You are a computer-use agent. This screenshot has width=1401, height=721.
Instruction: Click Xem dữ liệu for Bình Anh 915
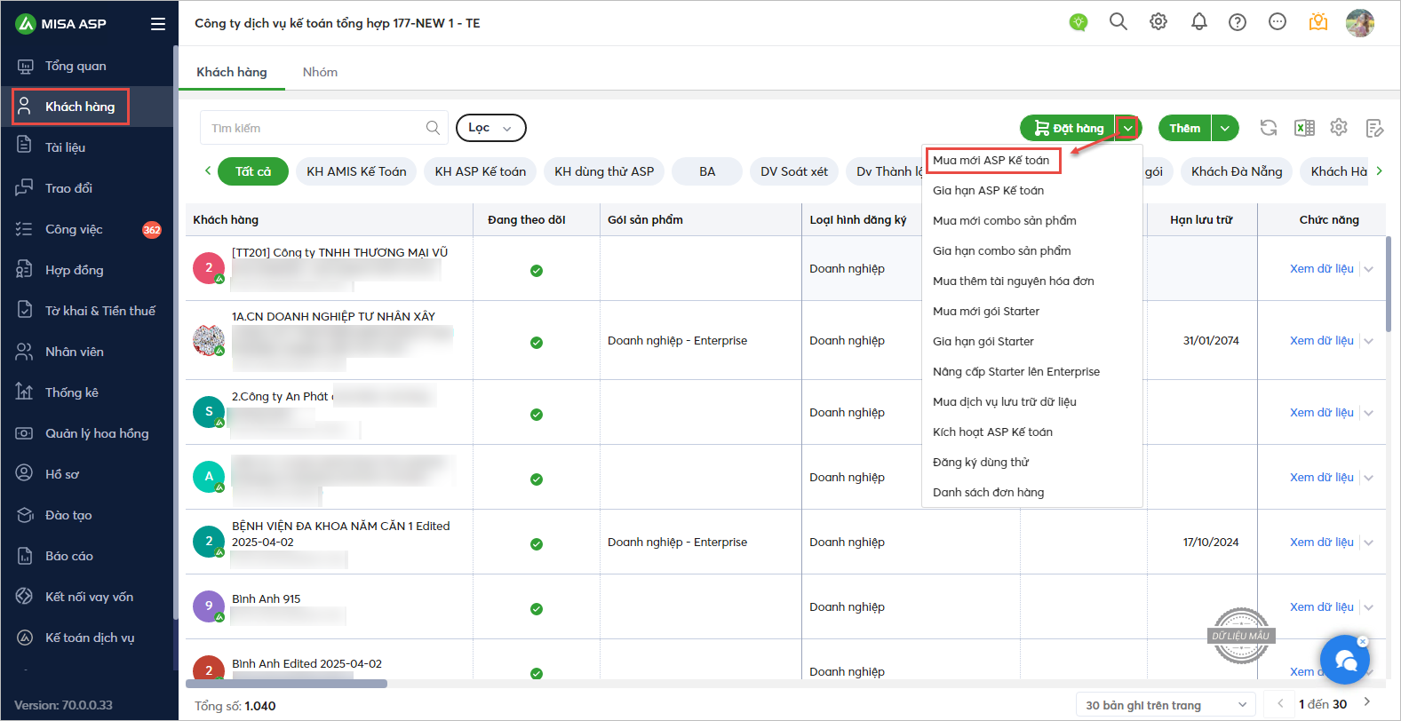click(x=1322, y=607)
